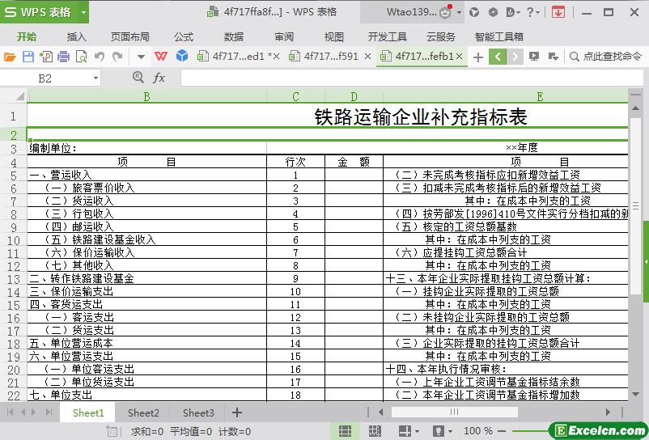Open insert function fx button

159,78
